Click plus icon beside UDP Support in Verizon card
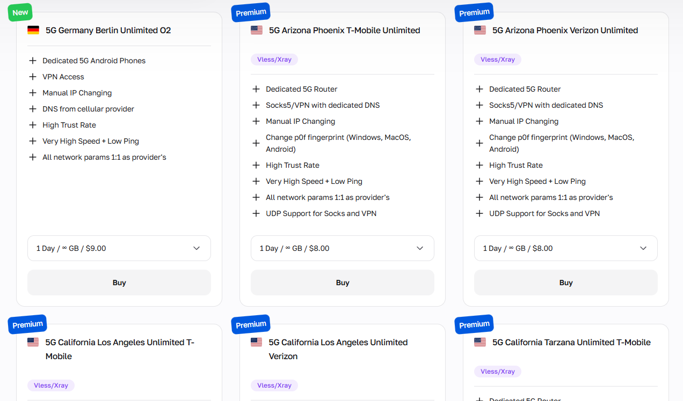The width and height of the screenshot is (683, 401). click(x=479, y=213)
